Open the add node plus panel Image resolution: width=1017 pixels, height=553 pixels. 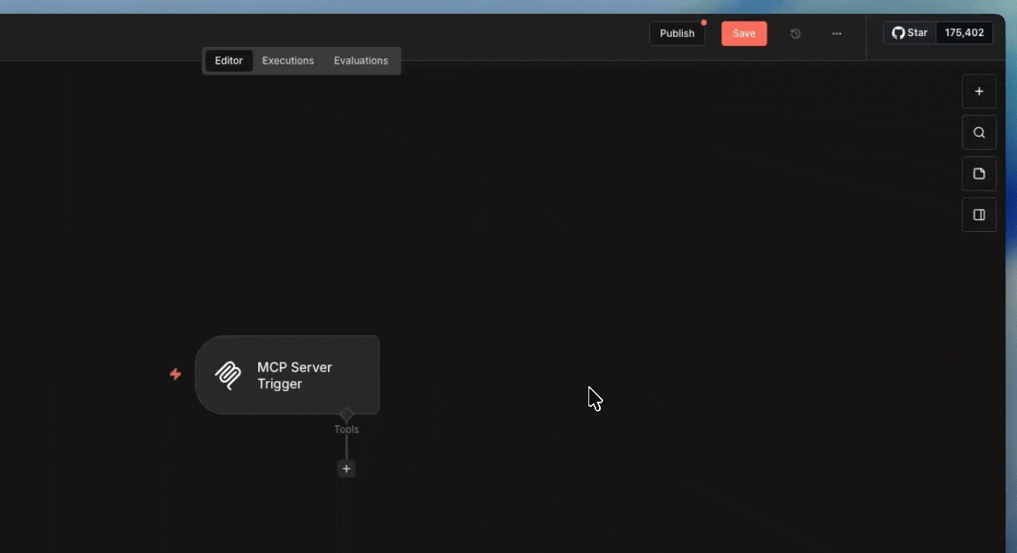(x=979, y=91)
